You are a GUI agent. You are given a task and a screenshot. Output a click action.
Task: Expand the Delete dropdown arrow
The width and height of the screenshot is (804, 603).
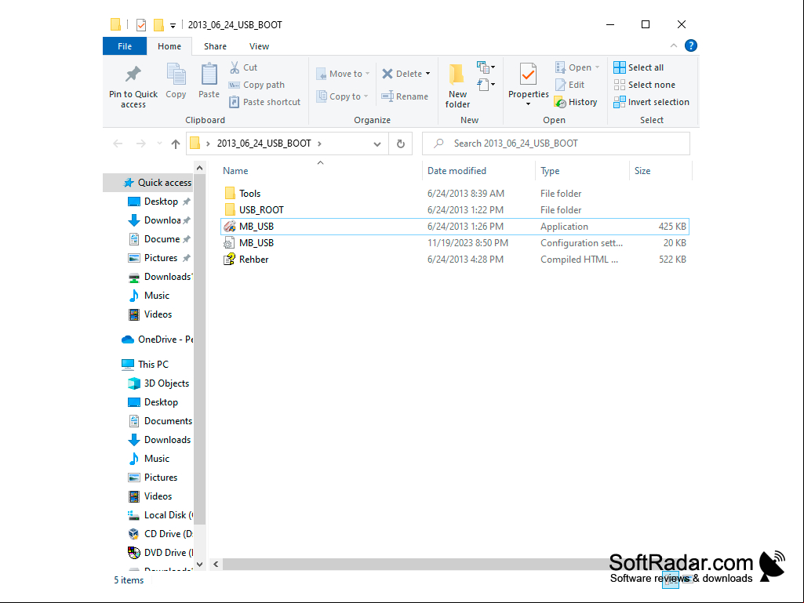click(x=427, y=74)
